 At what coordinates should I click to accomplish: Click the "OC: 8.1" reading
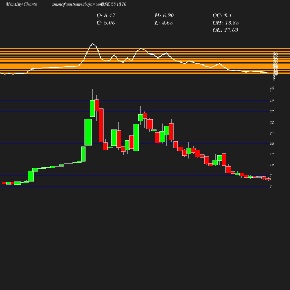(222, 16)
